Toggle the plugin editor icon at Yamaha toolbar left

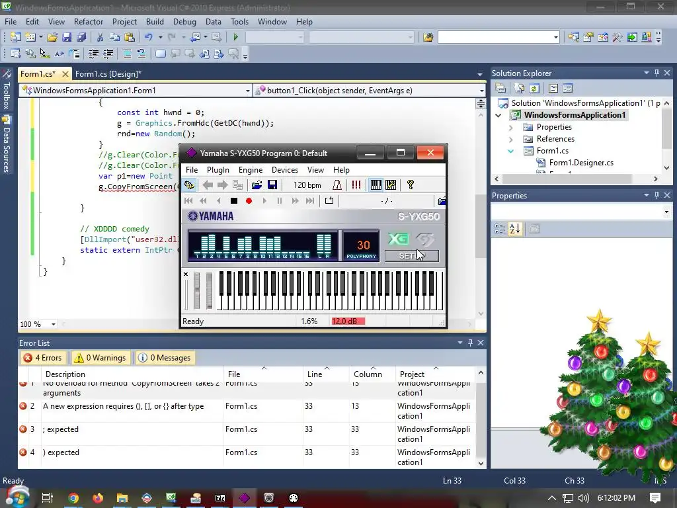(x=188, y=185)
